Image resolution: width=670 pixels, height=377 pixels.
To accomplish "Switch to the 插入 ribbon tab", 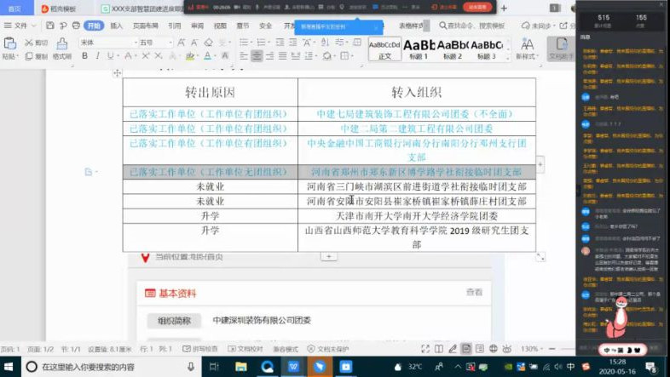I will click(117, 26).
